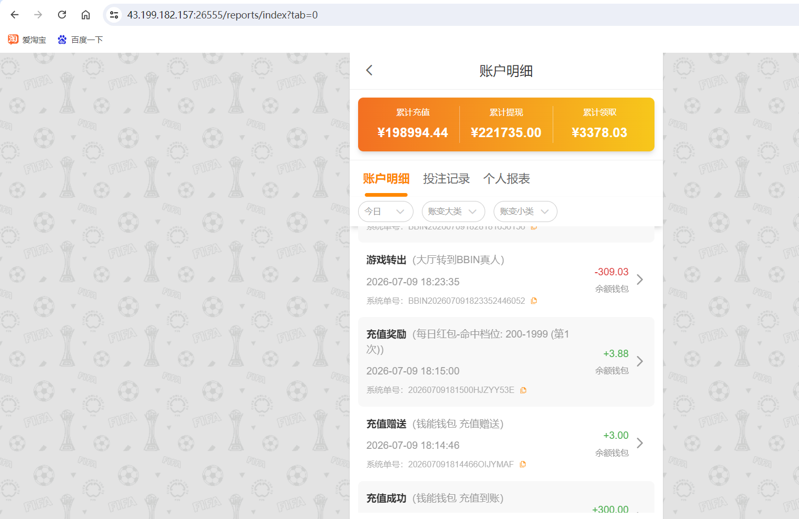Click the -309.03 amount
The image size is (799, 519).
click(611, 272)
